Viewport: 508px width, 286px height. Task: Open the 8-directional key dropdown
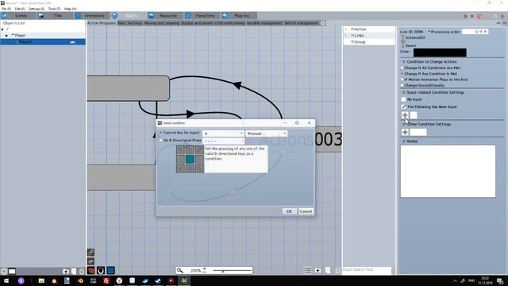pyautogui.click(x=223, y=141)
